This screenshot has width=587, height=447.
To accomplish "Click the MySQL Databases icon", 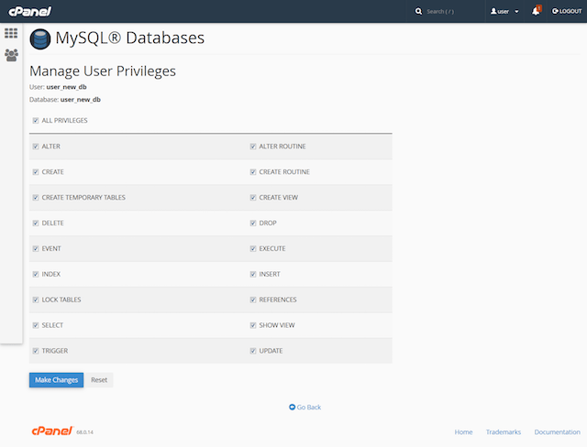I will 40,39.
